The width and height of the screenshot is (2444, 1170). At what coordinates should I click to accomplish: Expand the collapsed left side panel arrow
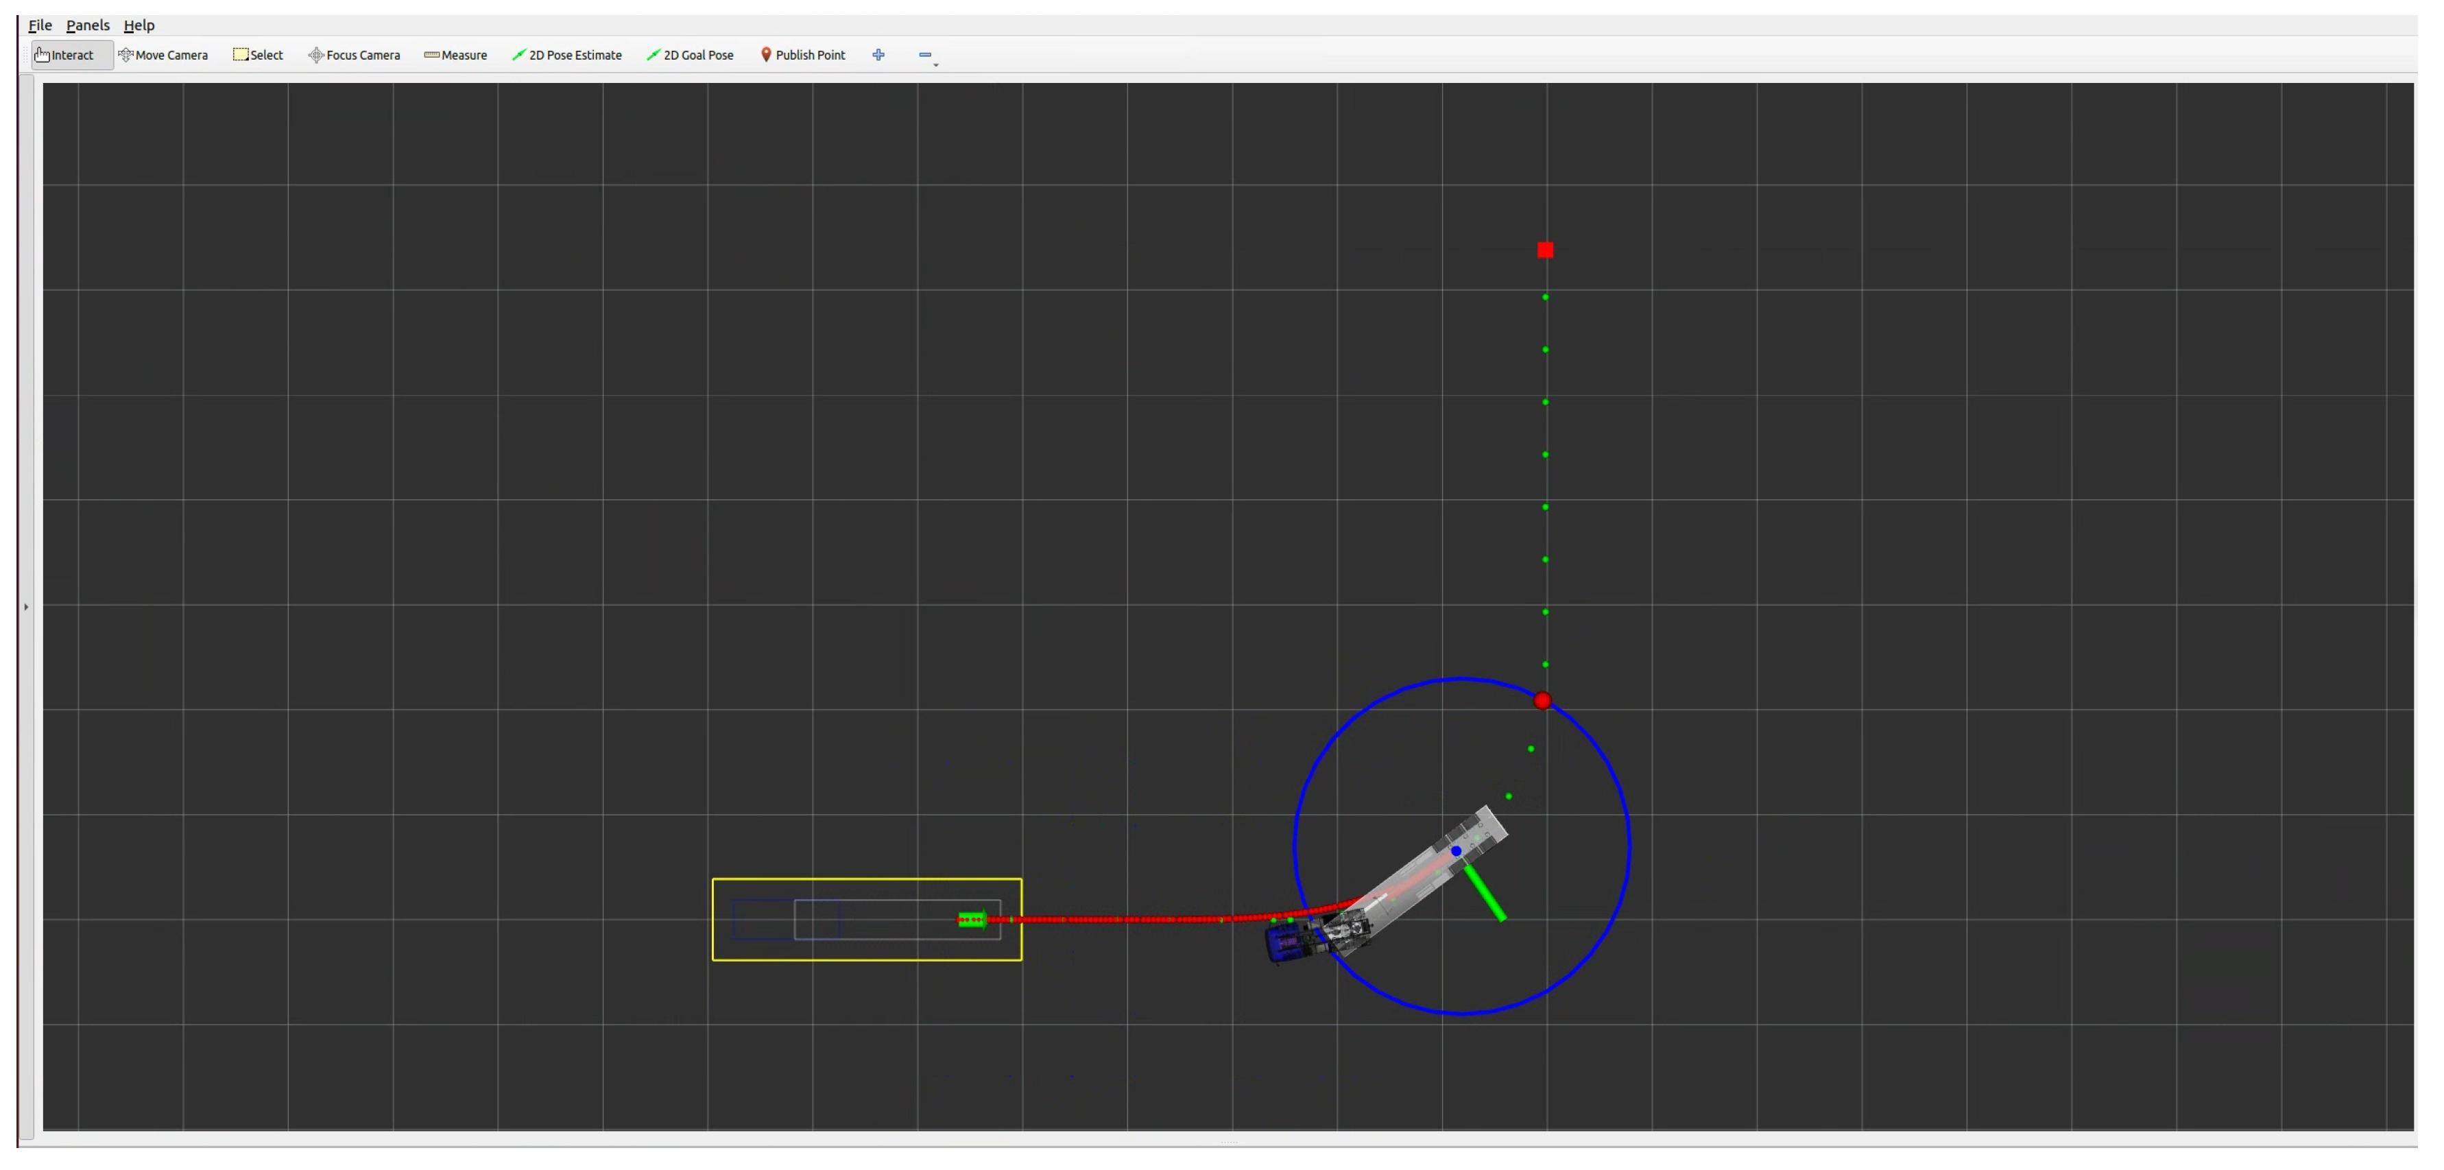tap(27, 606)
